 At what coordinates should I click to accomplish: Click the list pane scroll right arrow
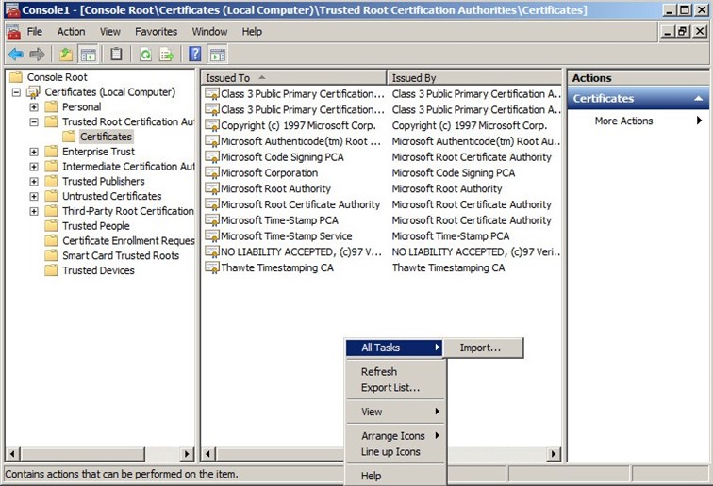click(x=554, y=453)
